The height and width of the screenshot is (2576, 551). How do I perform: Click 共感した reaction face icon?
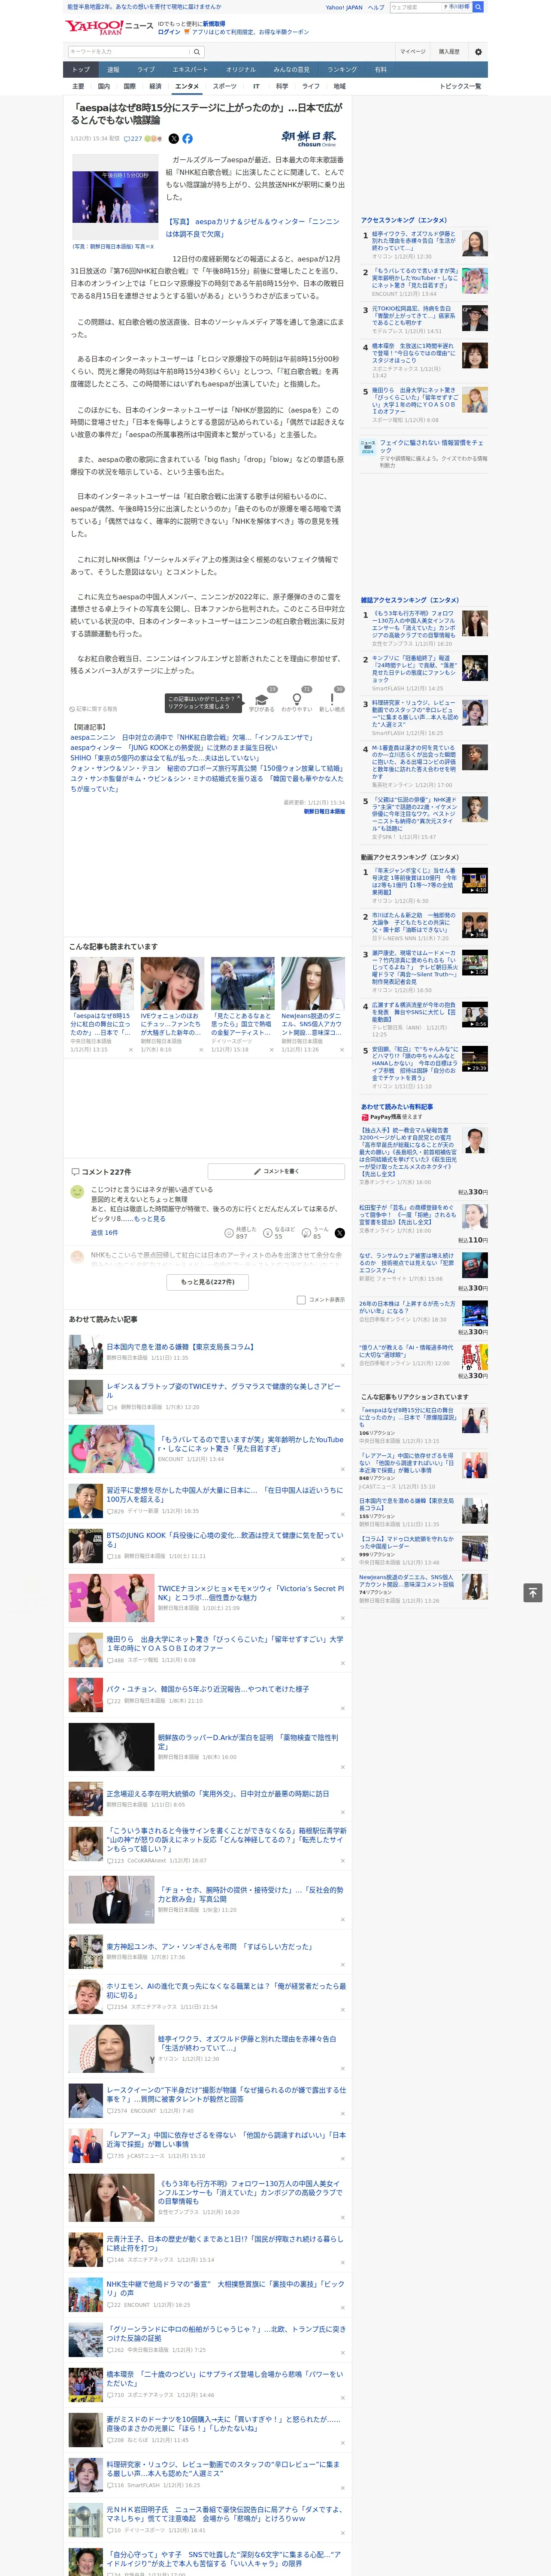click(x=229, y=1233)
